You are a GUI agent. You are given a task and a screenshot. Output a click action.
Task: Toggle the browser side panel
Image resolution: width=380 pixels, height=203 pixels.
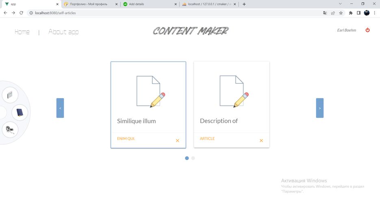tap(359, 13)
